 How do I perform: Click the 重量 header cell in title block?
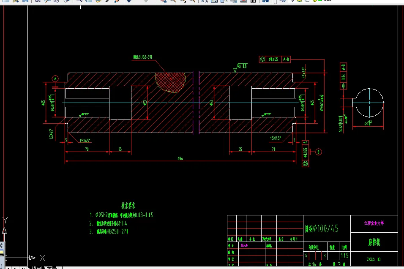pos(333,247)
